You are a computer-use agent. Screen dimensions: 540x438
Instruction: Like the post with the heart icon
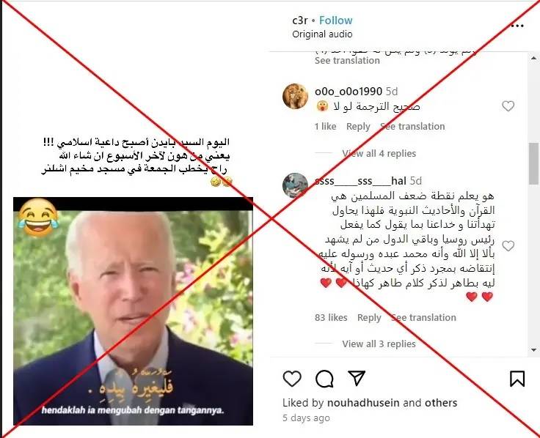click(x=292, y=379)
